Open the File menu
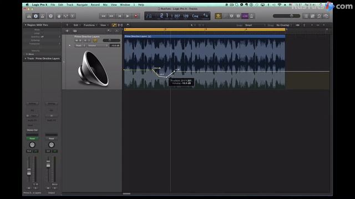355x199 pixels. pyautogui.click(x=53, y=4)
